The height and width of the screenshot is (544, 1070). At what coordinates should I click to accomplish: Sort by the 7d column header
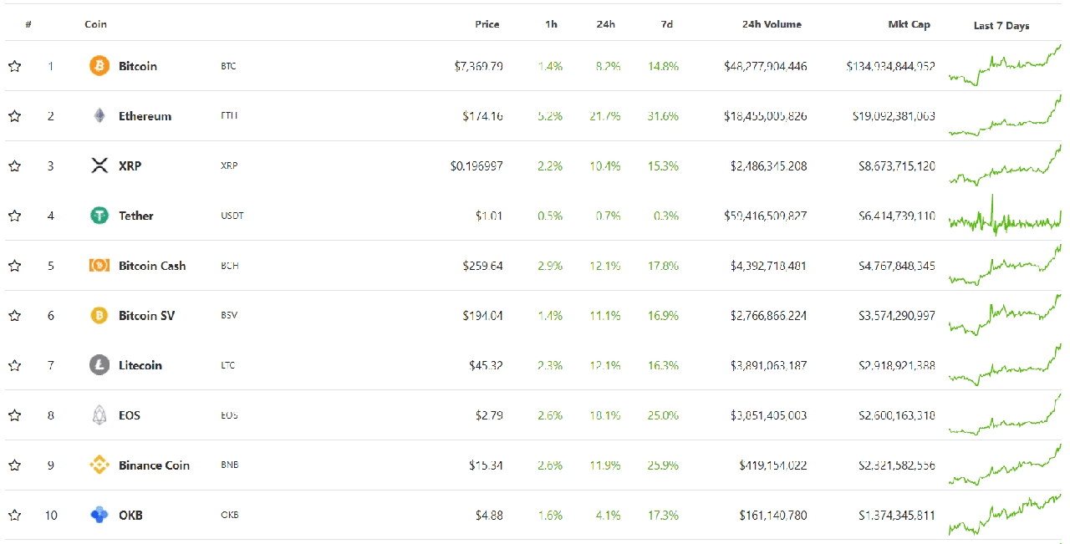[667, 24]
